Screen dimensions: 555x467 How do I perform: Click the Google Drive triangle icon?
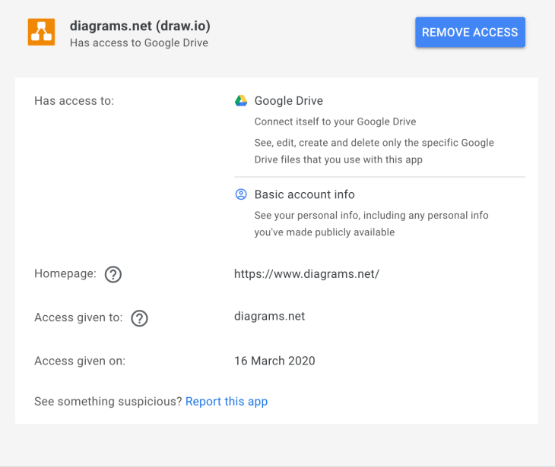click(x=241, y=101)
